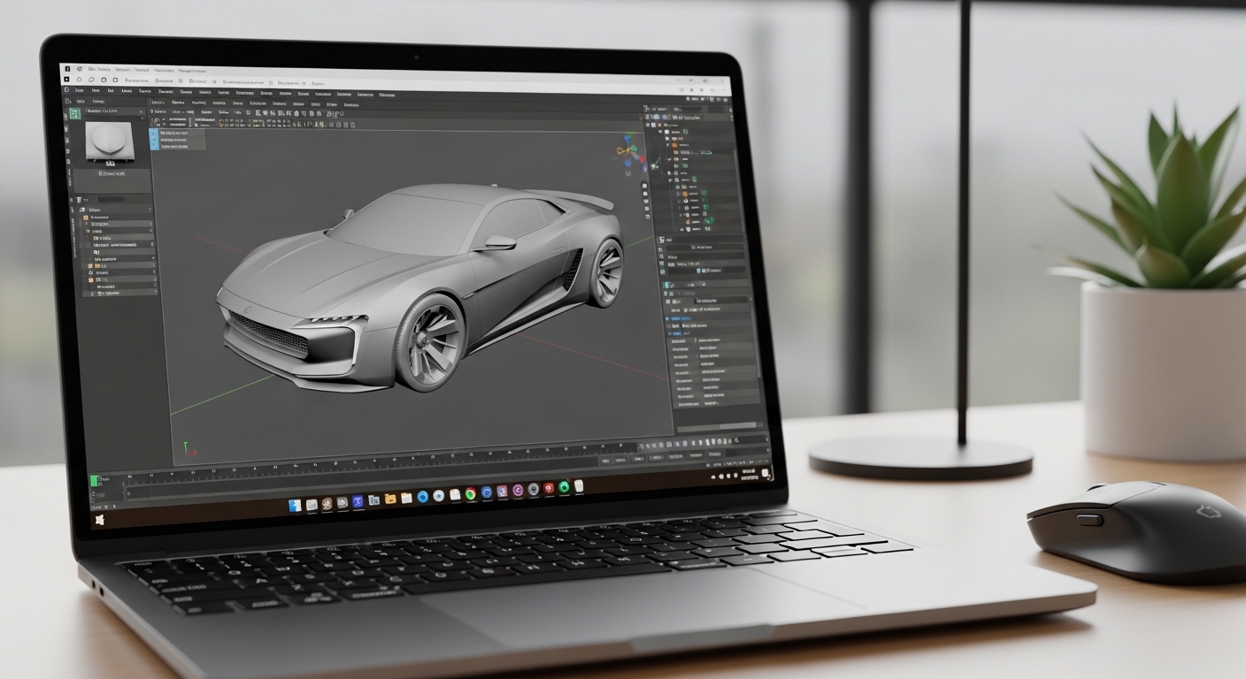Click the car model in the viewport

[x=422, y=287]
